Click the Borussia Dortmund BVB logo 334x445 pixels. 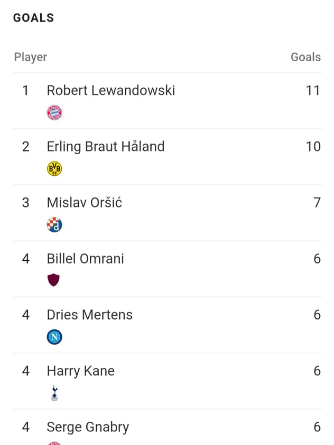[54, 168]
